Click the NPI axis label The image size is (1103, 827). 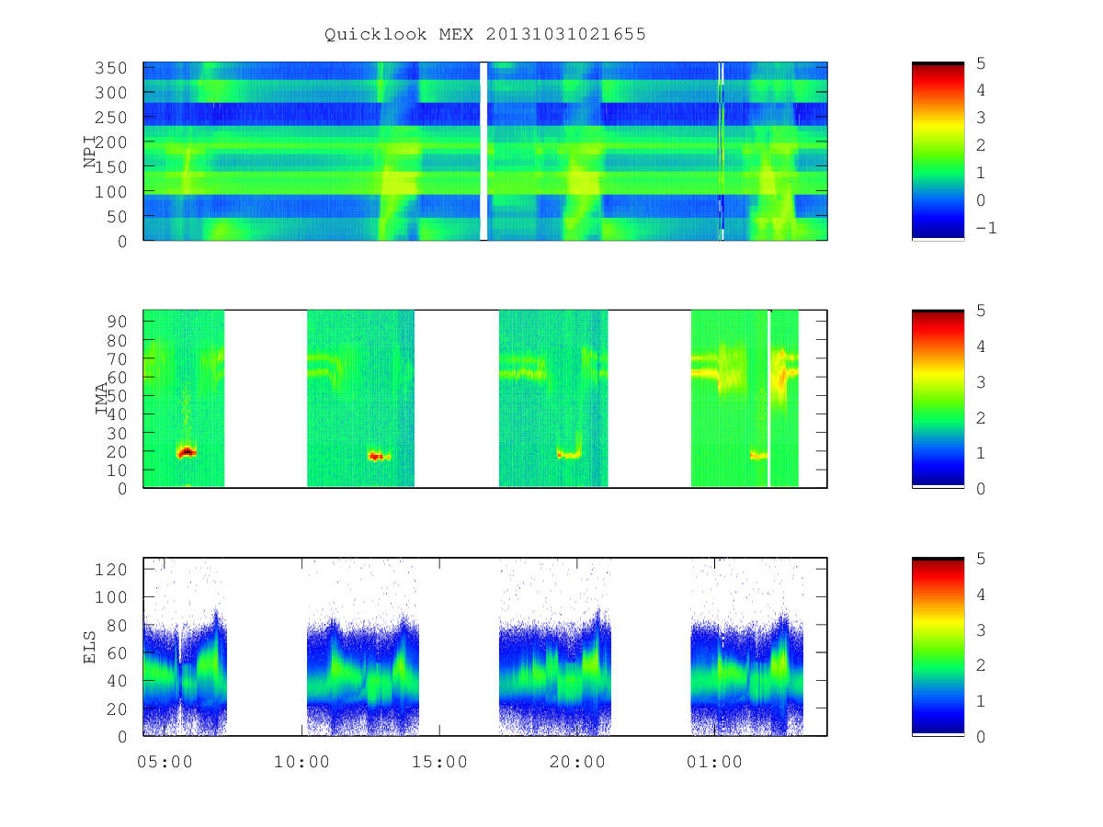90,152
